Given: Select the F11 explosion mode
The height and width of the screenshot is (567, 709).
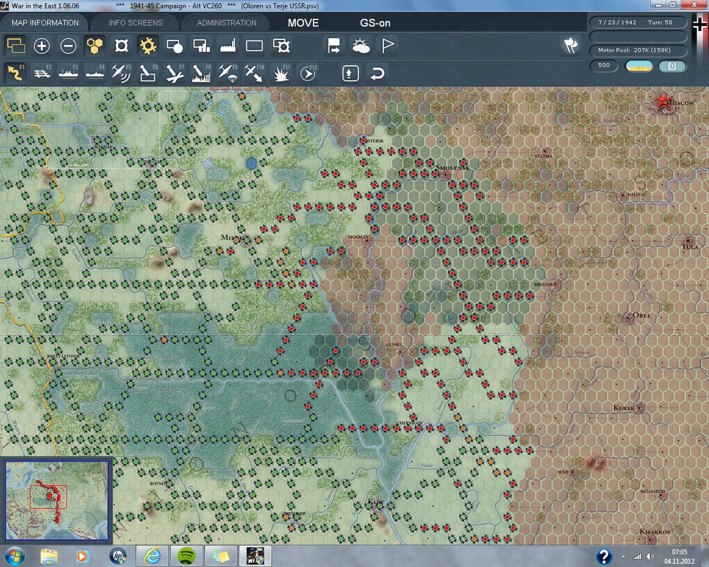Looking at the screenshot, I should point(281,73).
